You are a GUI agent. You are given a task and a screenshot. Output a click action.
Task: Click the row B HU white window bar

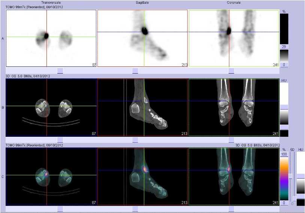click(x=284, y=94)
